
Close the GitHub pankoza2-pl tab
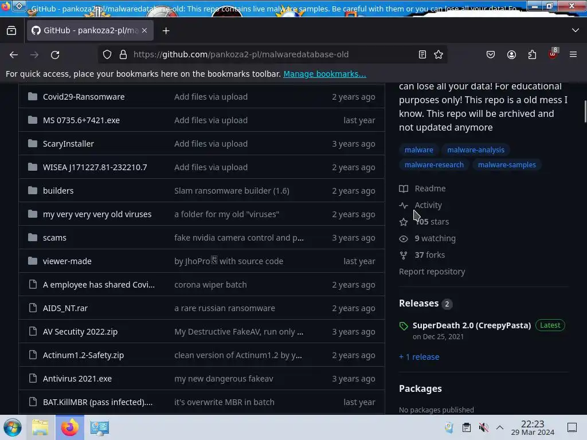(144, 31)
